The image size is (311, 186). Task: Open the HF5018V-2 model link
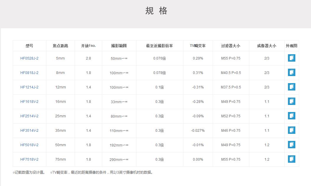tap(29, 145)
